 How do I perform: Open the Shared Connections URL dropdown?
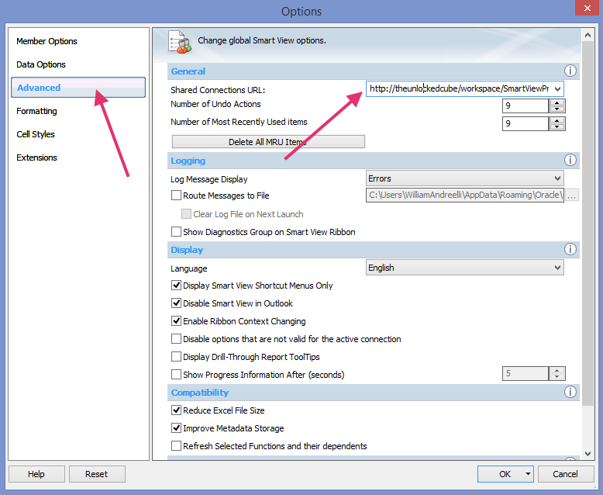557,89
